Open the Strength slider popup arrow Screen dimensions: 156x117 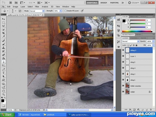pos(61,11)
